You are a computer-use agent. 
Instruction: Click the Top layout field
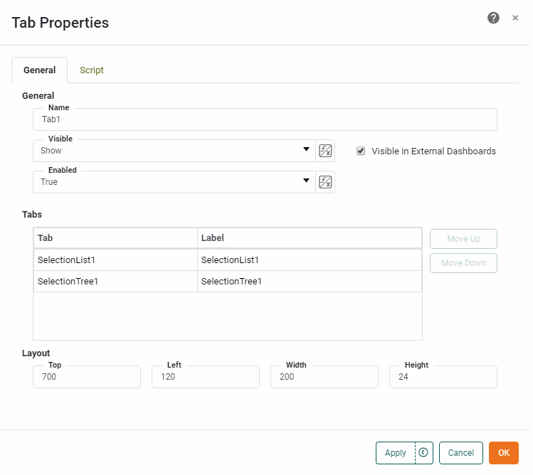[87, 377]
